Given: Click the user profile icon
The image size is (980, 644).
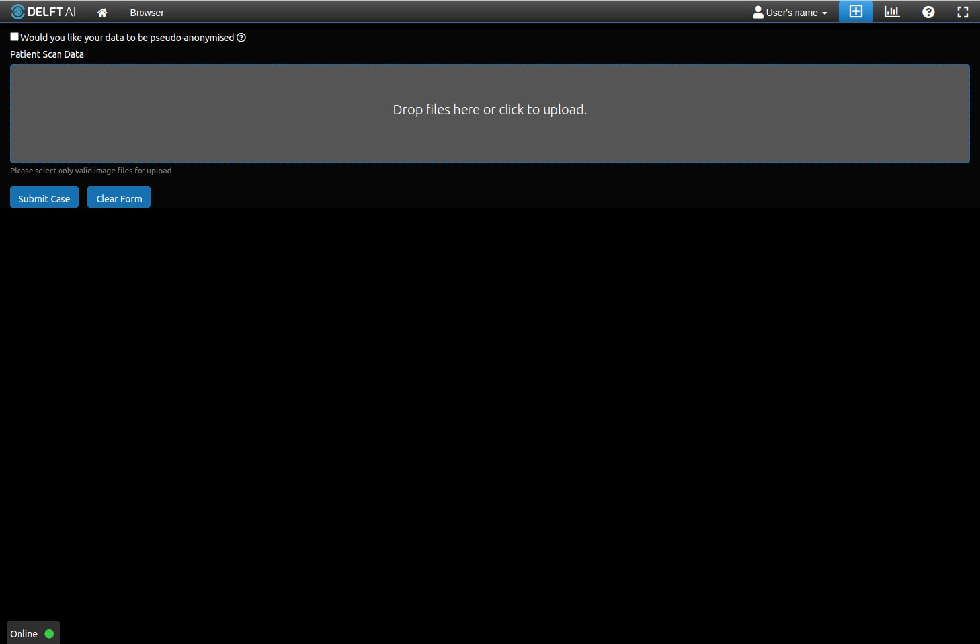Looking at the screenshot, I should click(x=758, y=12).
